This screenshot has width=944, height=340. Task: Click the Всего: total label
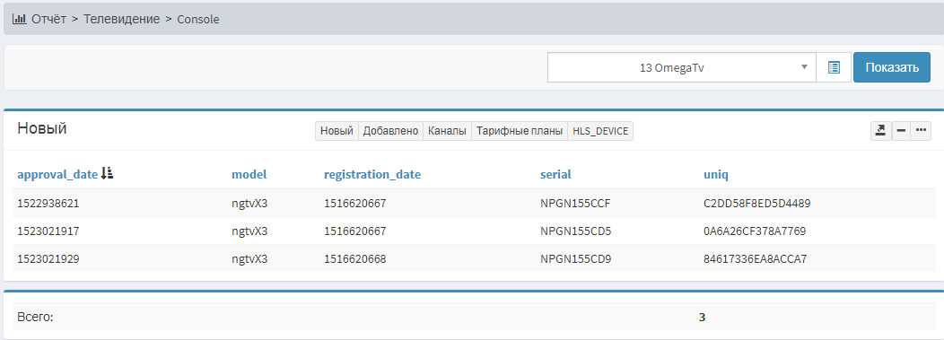coord(36,317)
